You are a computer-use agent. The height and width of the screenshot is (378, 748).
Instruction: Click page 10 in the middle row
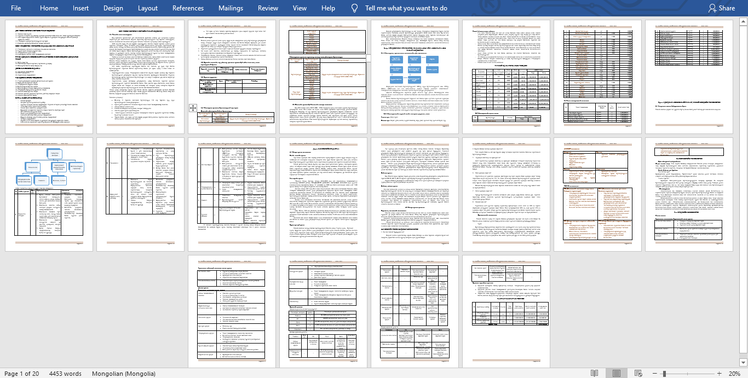(140, 194)
